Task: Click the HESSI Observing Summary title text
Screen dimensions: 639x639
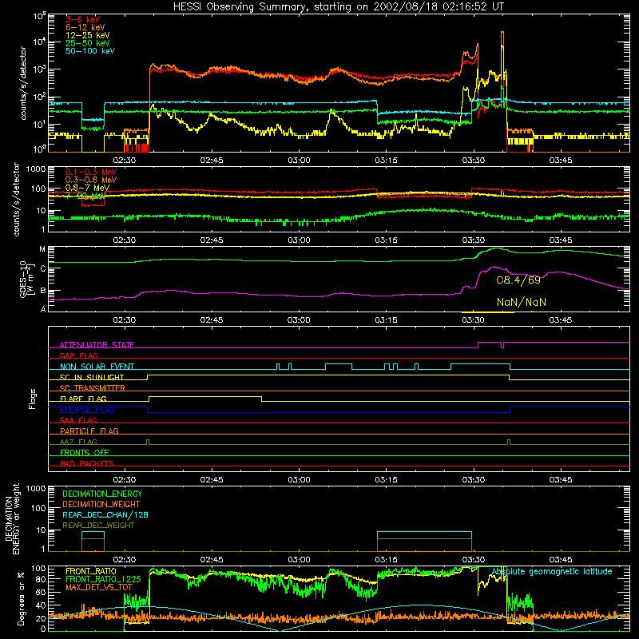Action: pyautogui.click(x=338, y=7)
